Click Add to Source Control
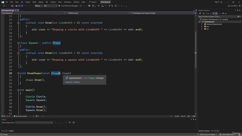242x136 pixels. coord(207,134)
